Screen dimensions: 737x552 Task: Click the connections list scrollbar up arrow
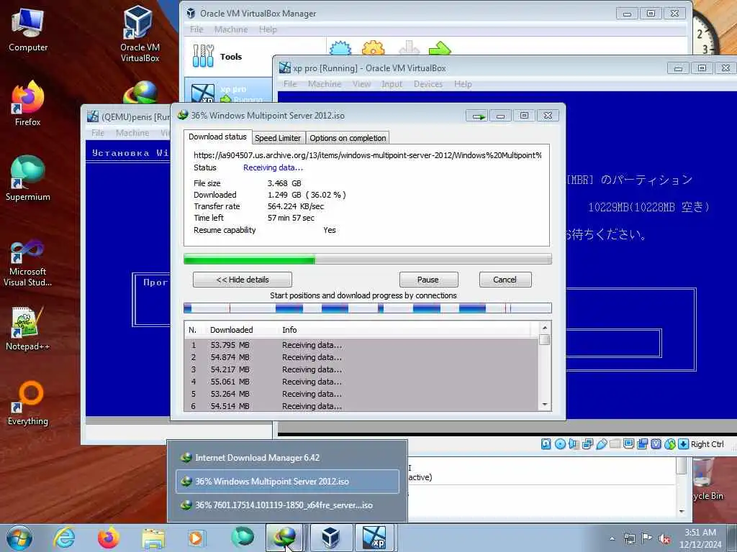(x=545, y=328)
